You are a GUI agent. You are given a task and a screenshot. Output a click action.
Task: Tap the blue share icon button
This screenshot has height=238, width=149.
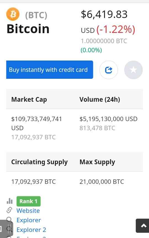pos(108,70)
